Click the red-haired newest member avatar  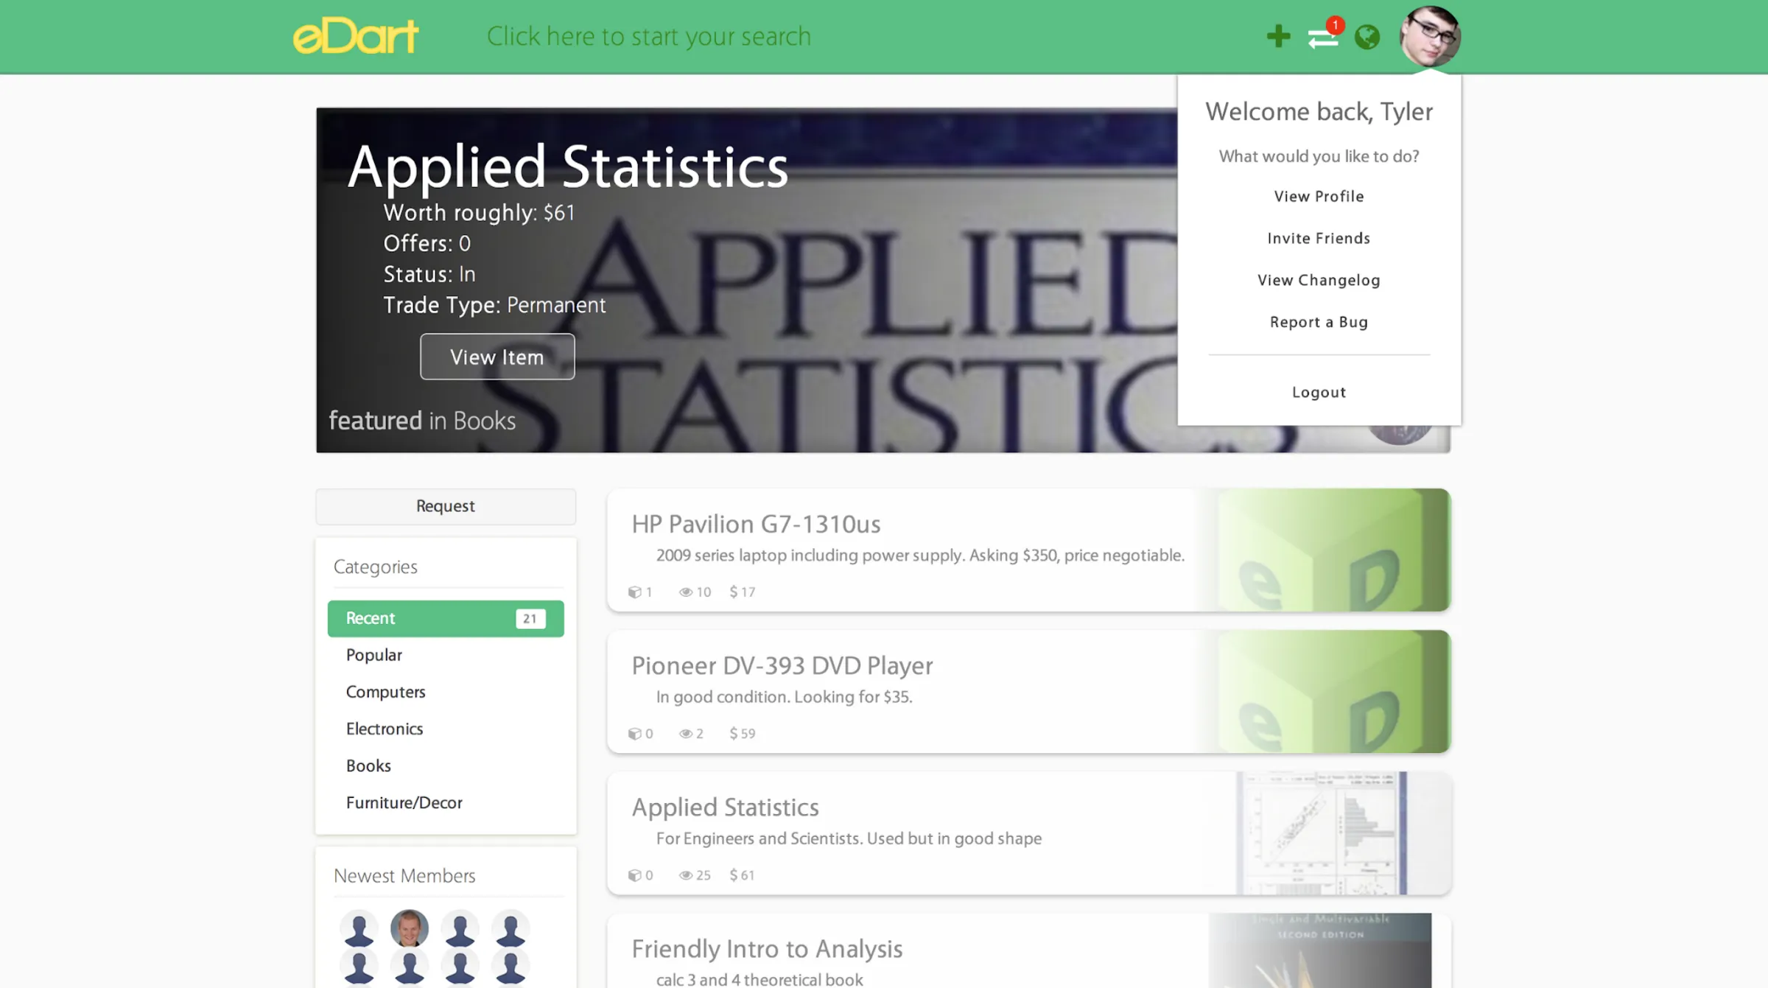click(x=409, y=928)
